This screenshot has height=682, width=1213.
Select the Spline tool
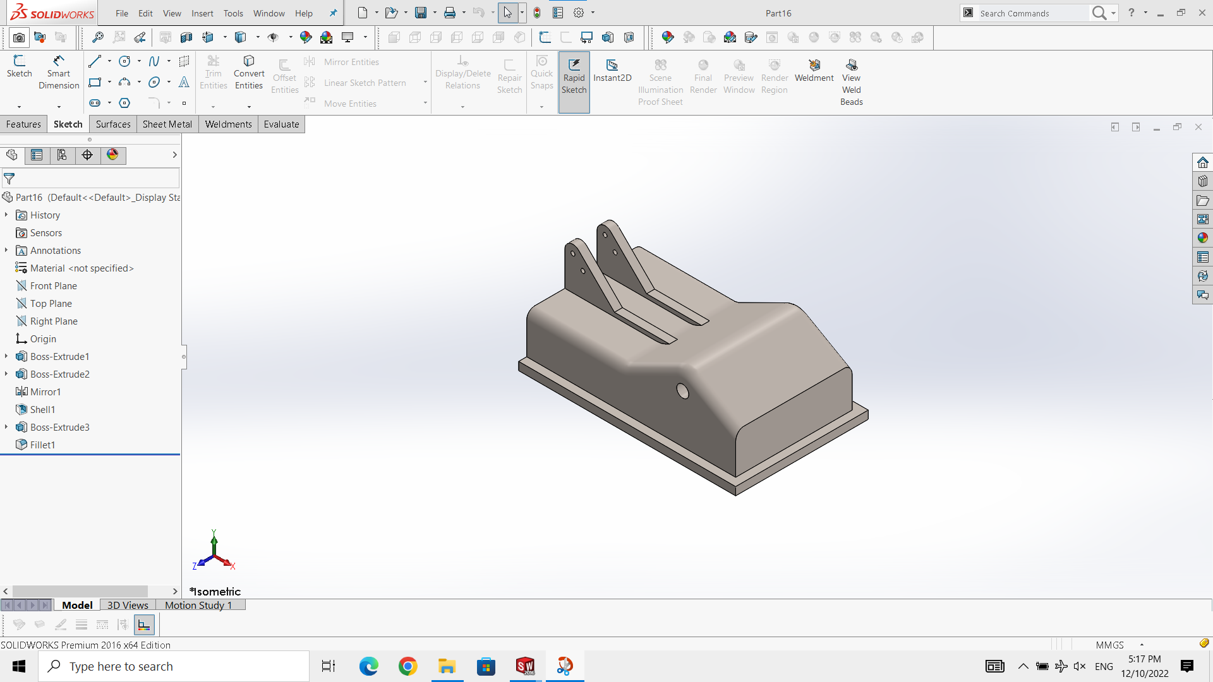click(154, 61)
